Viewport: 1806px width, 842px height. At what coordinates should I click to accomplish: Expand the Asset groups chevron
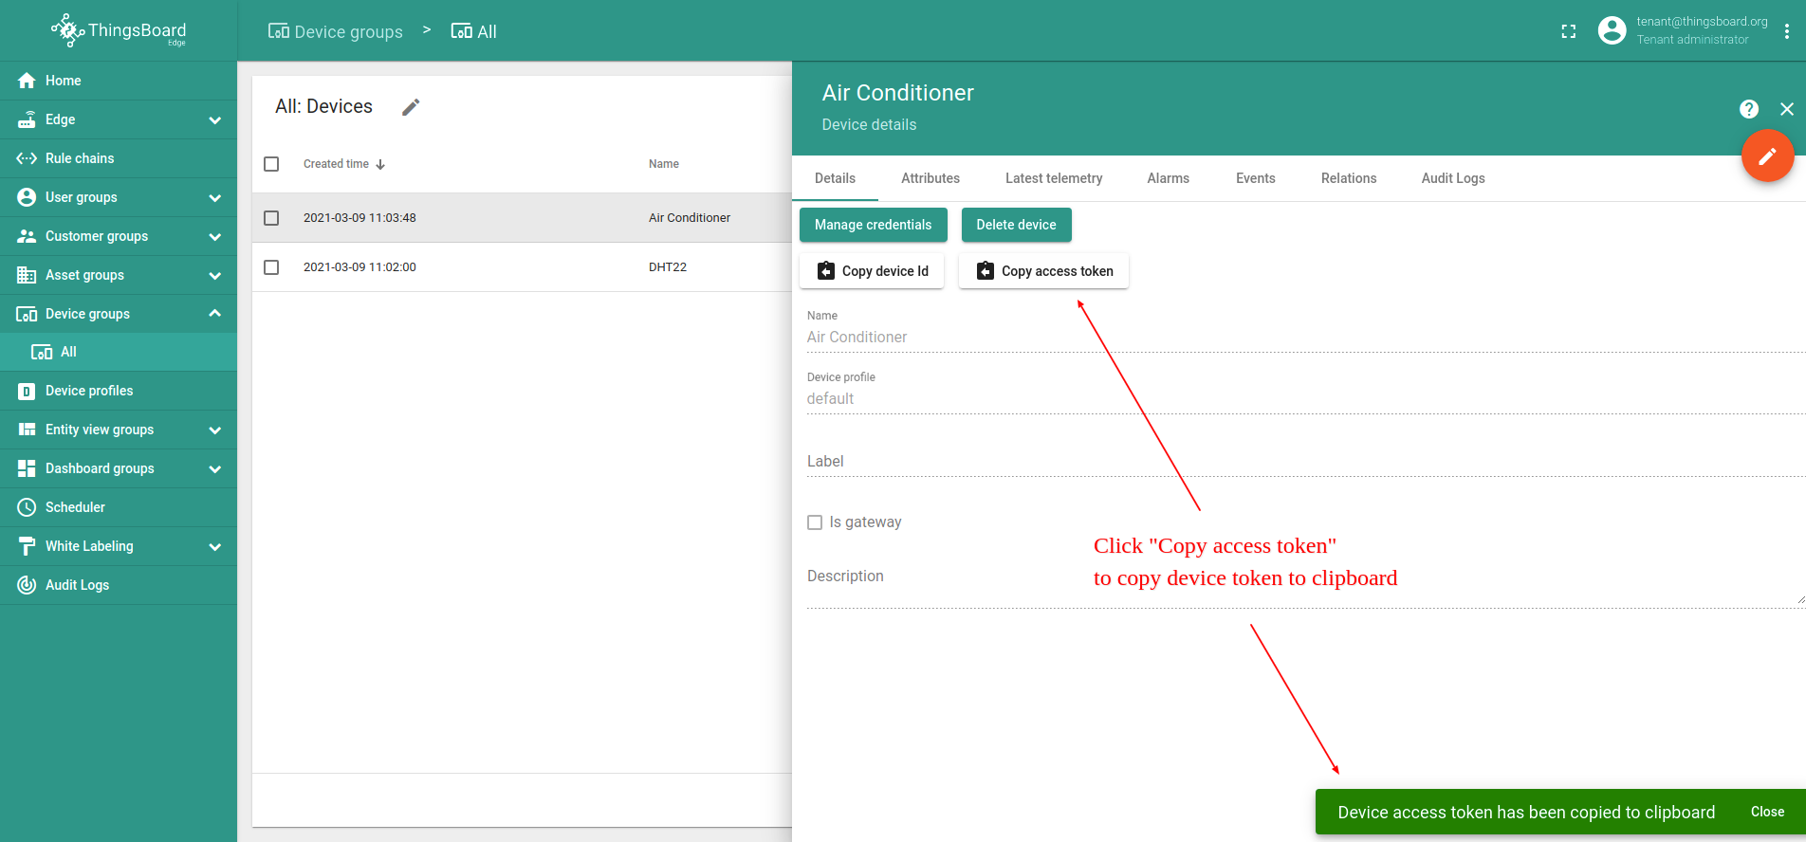215,276
